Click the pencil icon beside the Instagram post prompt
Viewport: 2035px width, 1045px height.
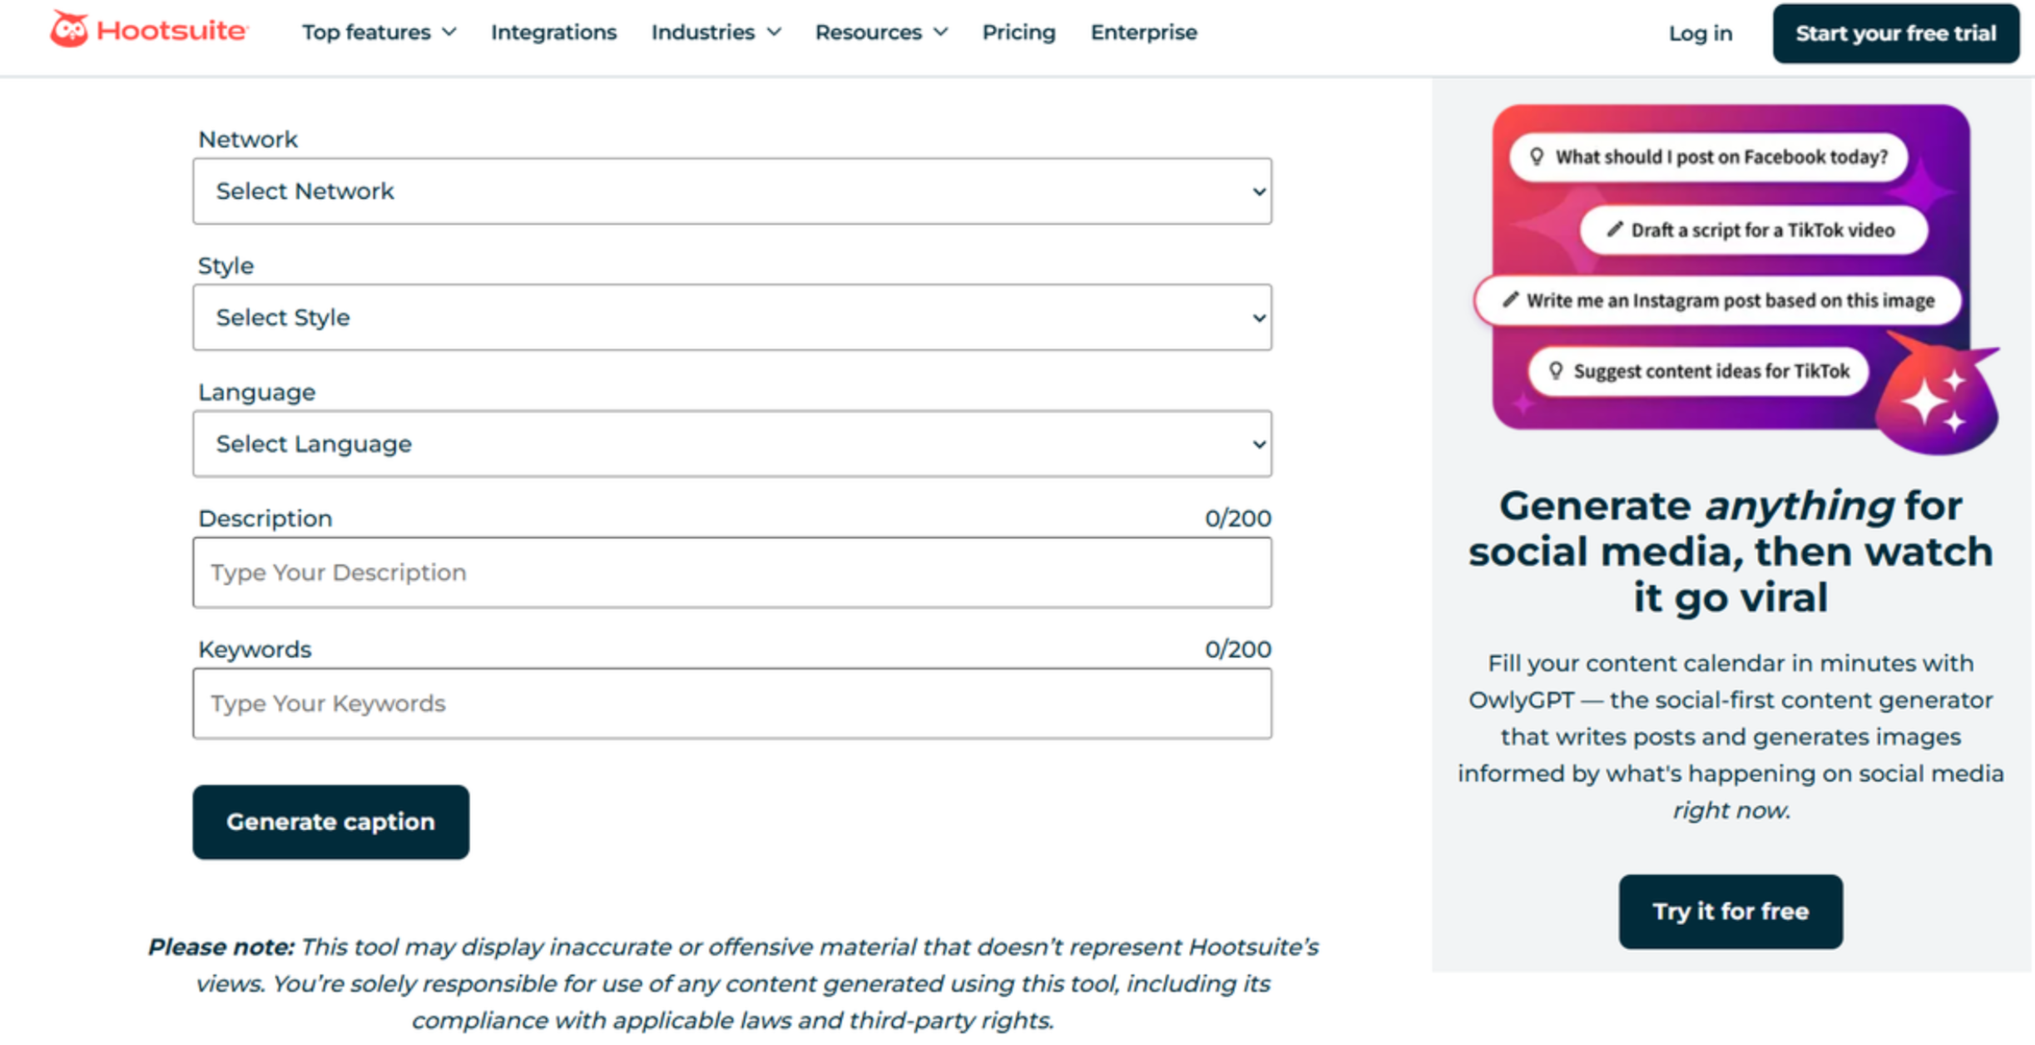1510,301
